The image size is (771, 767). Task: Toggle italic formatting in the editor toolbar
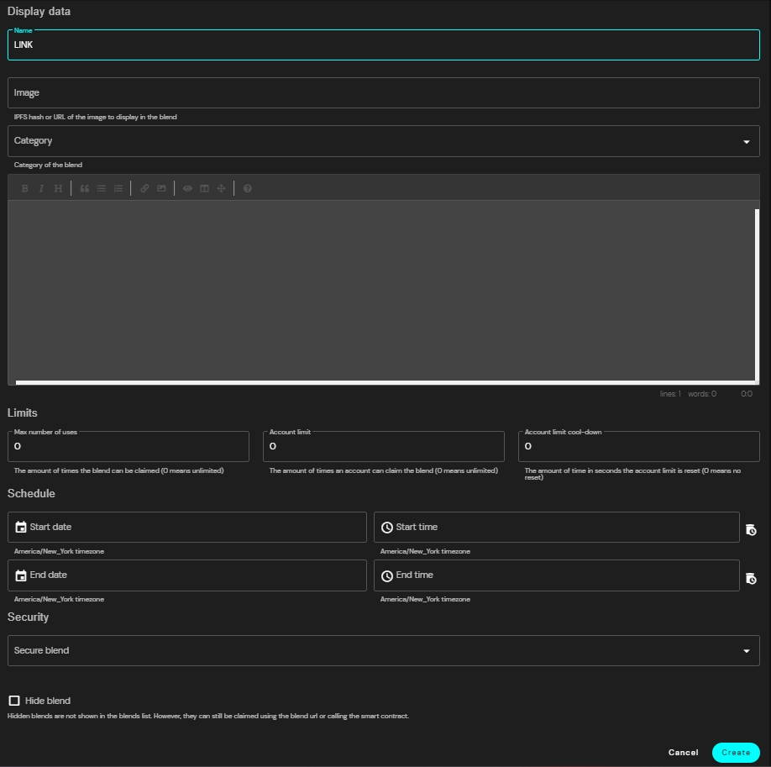pyautogui.click(x=41, y=188)
